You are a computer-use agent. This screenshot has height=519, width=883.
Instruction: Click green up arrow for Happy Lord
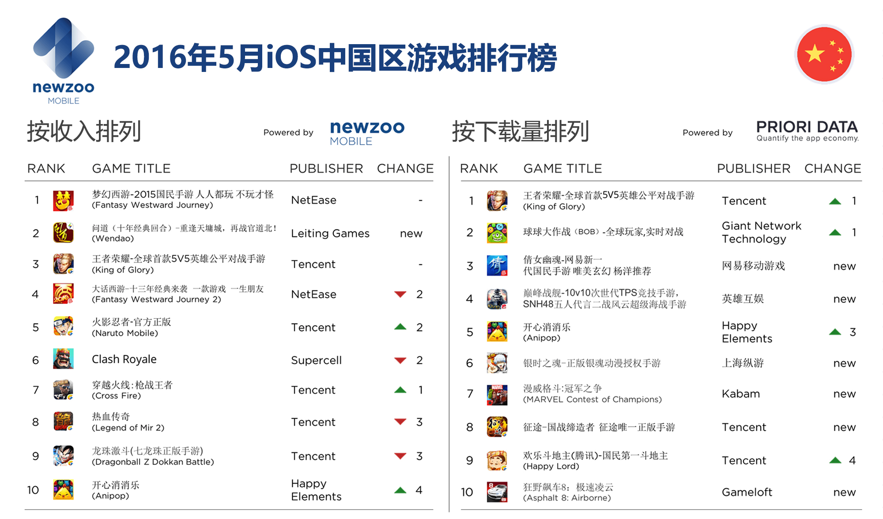pyautogui.click(x=835, y=460)
